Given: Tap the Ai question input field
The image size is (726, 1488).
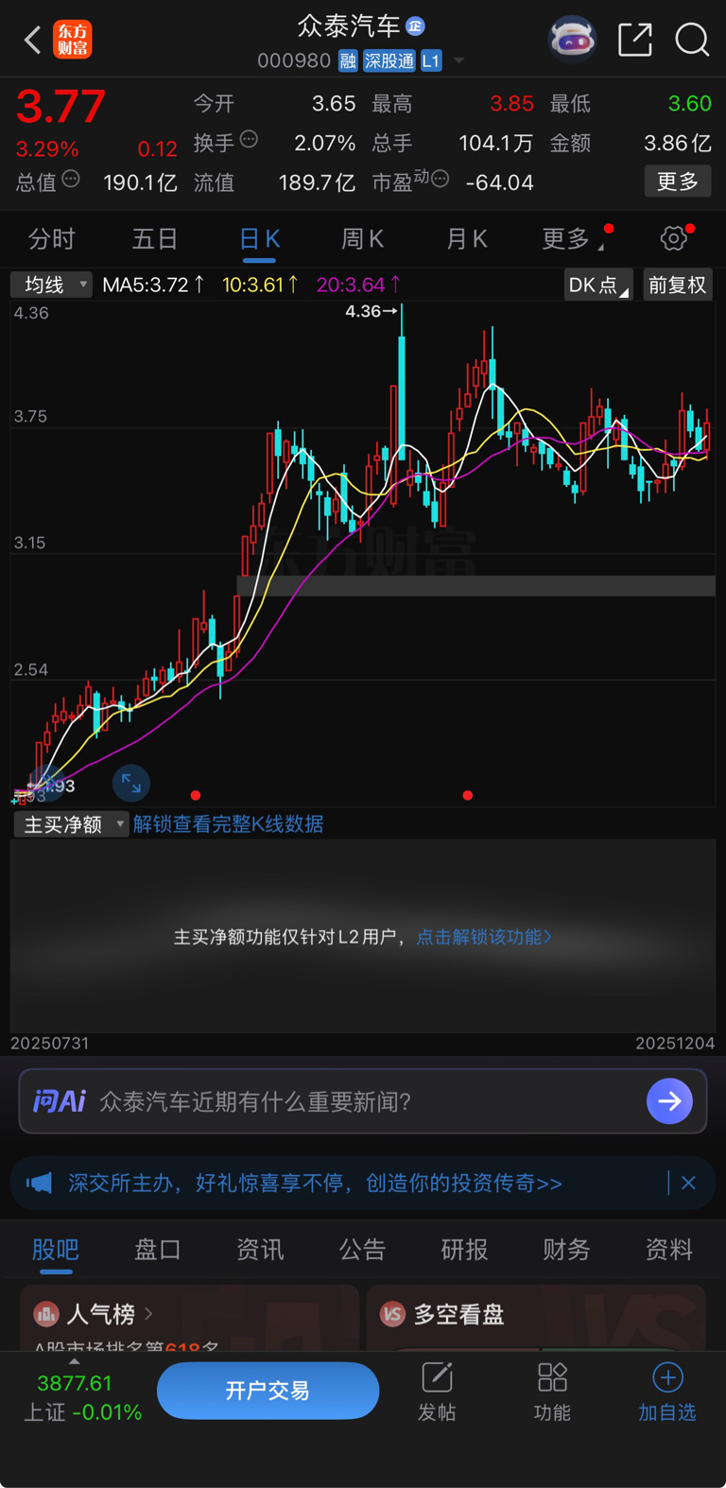Looking at the screenshot, I should [x=363, y=1101].
